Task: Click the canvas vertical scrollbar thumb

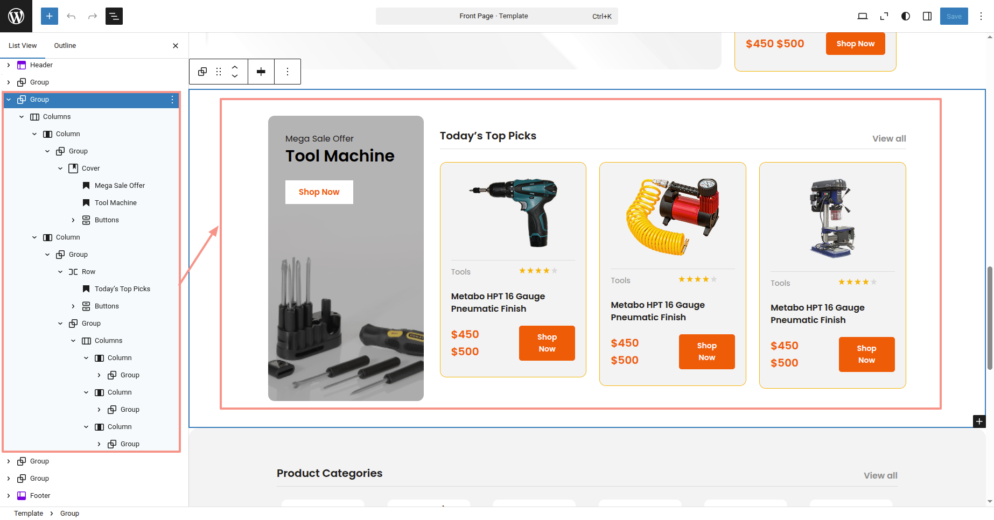Action: tap(990, 318)
